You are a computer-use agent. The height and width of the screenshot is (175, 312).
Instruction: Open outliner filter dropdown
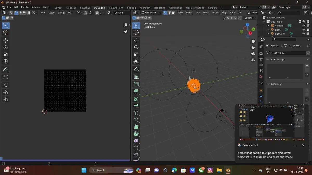[307, 13]
